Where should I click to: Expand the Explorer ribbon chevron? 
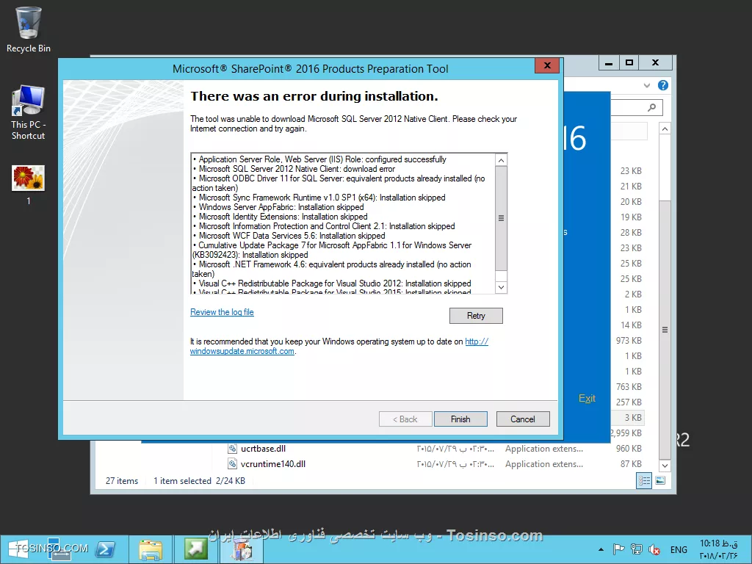tap(647, 85)
